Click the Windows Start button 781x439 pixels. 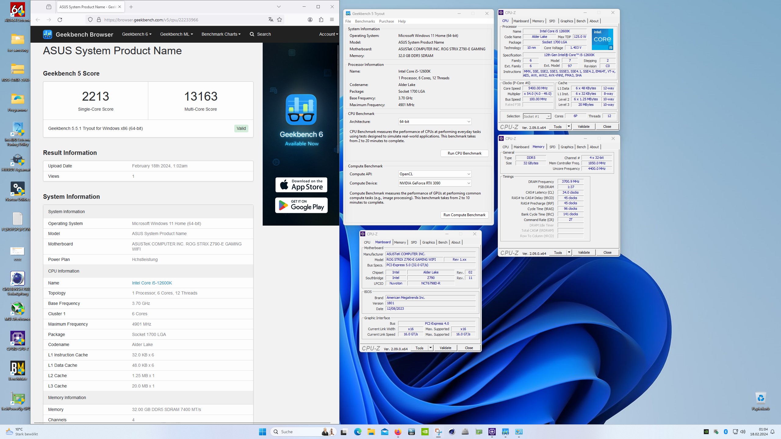262,432
